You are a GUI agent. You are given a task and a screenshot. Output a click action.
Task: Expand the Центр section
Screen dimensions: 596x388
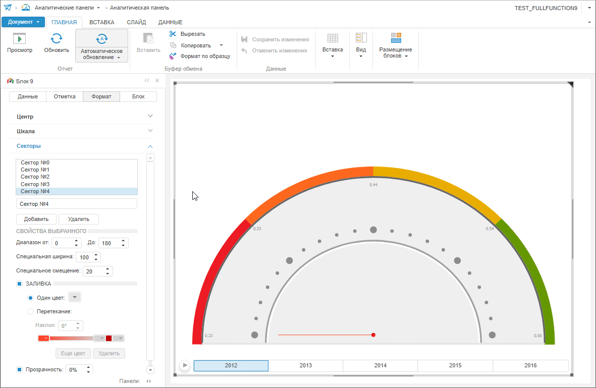[150, 117]
